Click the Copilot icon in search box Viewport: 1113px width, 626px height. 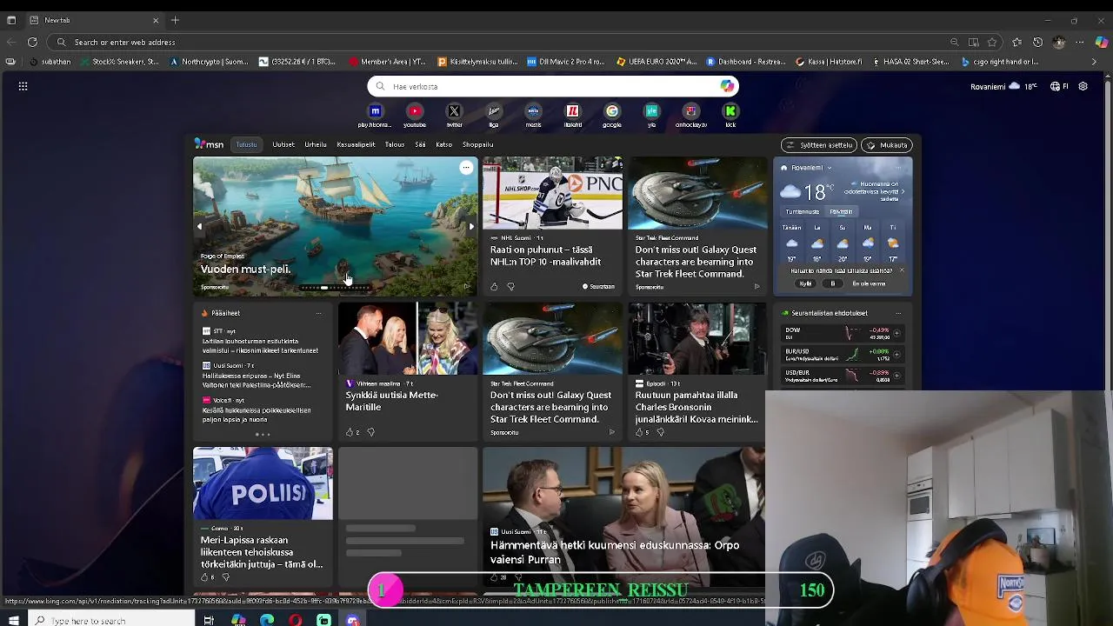click(x=727, y=86)
